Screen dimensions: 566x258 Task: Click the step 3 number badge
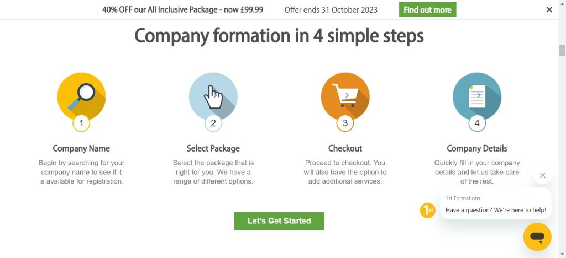pos(345,123)
